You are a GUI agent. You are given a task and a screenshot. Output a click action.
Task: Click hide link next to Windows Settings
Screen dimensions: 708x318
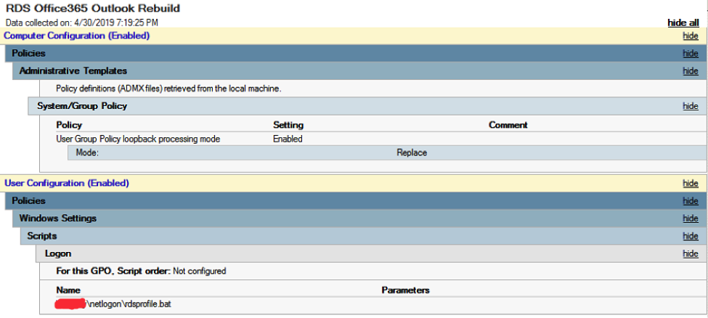click(690, 219)
